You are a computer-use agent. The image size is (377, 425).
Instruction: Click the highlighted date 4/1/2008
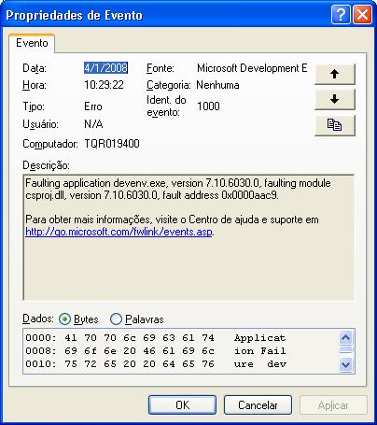105,68
